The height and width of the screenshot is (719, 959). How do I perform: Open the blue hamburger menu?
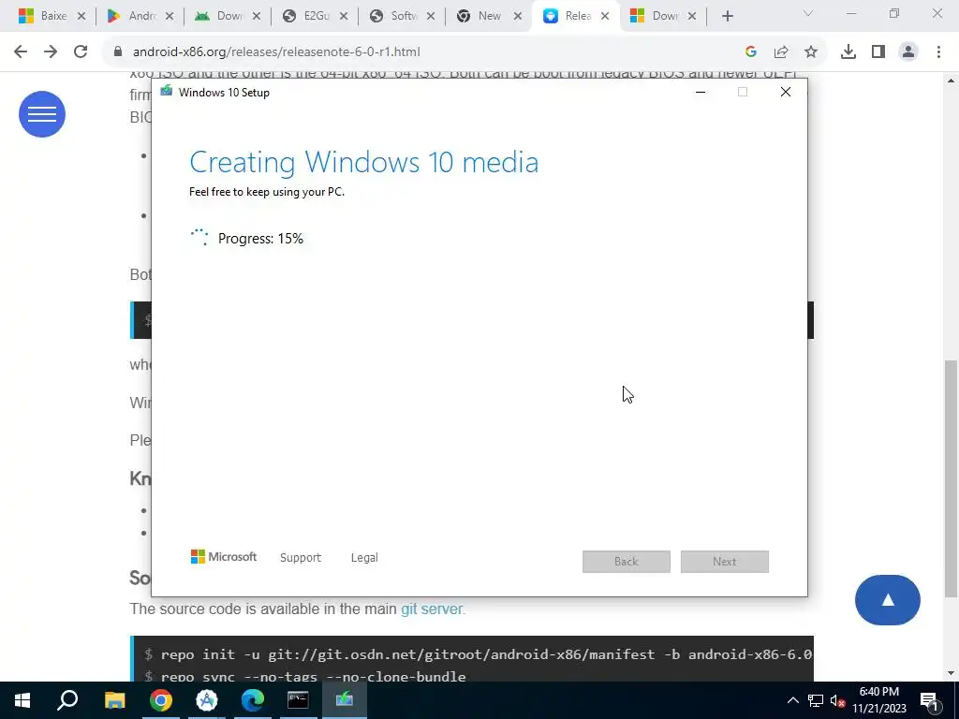tap(42, 114)
